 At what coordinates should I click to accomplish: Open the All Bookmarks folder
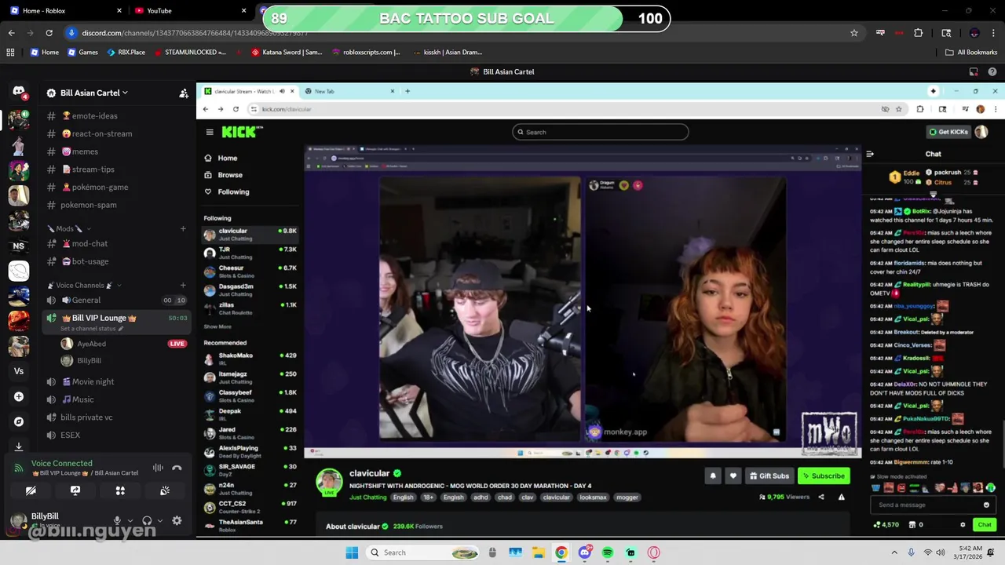971,52
